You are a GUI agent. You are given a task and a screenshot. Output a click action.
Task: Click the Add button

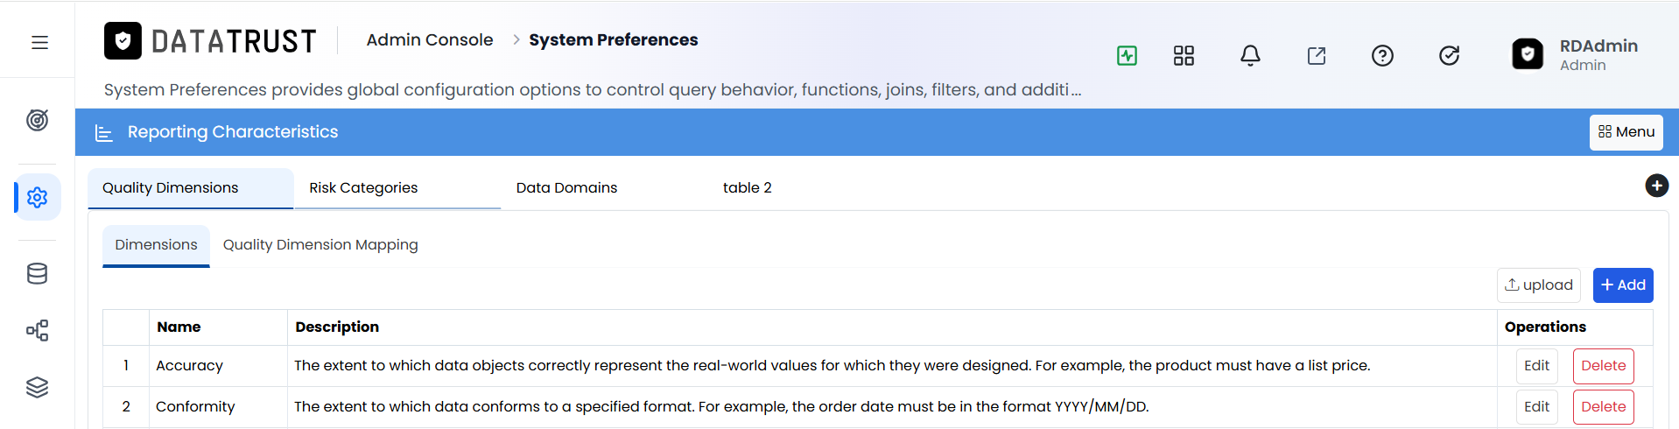point(1623,285)
